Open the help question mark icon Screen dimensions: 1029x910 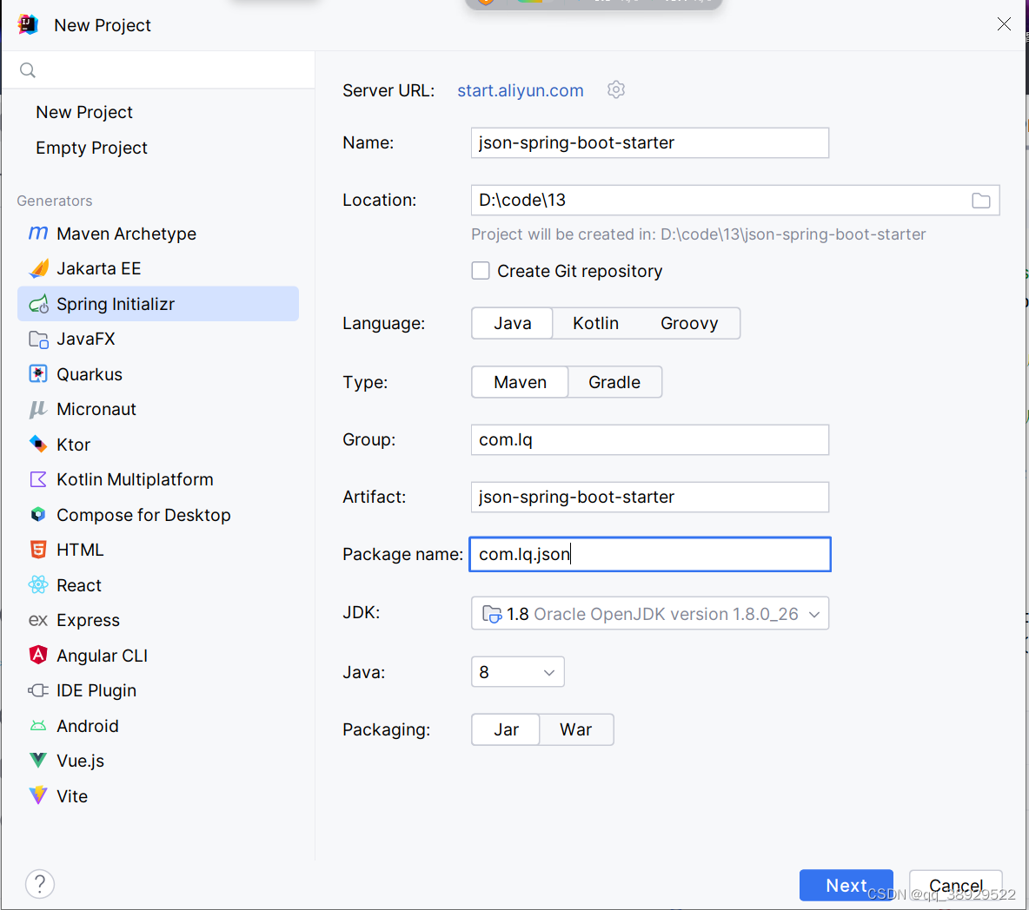click(40, 884)
